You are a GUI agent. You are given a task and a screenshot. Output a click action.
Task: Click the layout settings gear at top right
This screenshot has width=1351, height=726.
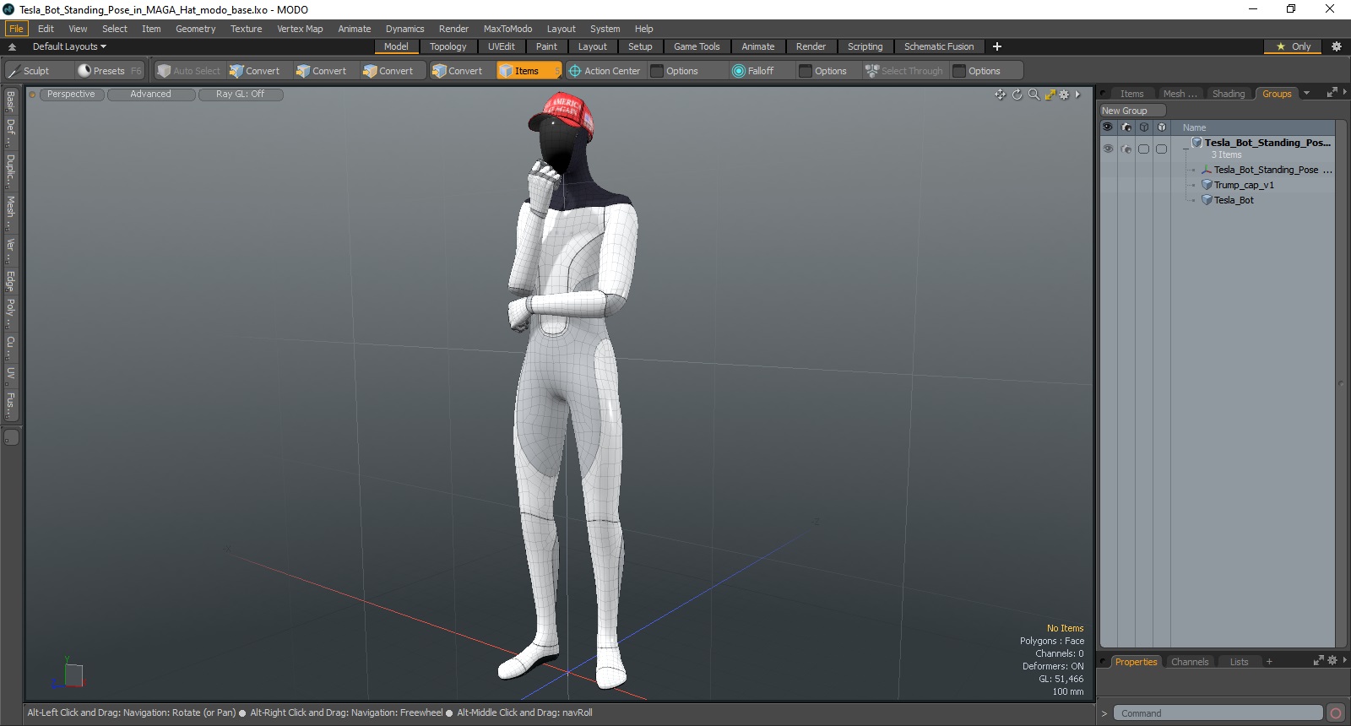point(1337,46)
